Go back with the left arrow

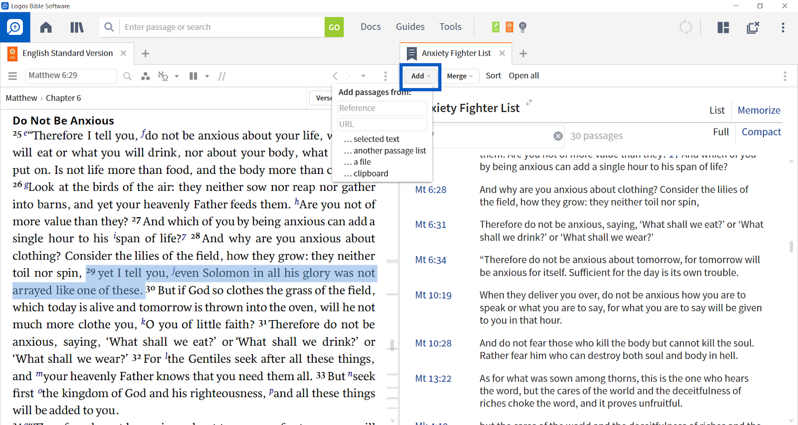coord(335,76)
